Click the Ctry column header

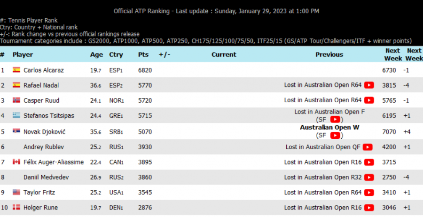[x=116, y=54]
